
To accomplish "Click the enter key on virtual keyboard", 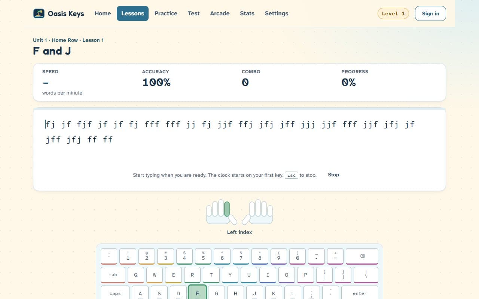I will click(360, 293).
